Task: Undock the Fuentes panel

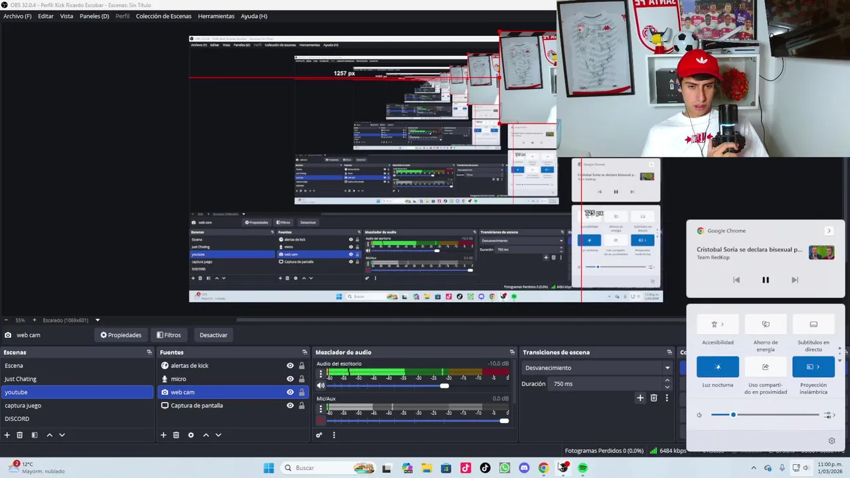Action: click(305, 353)
